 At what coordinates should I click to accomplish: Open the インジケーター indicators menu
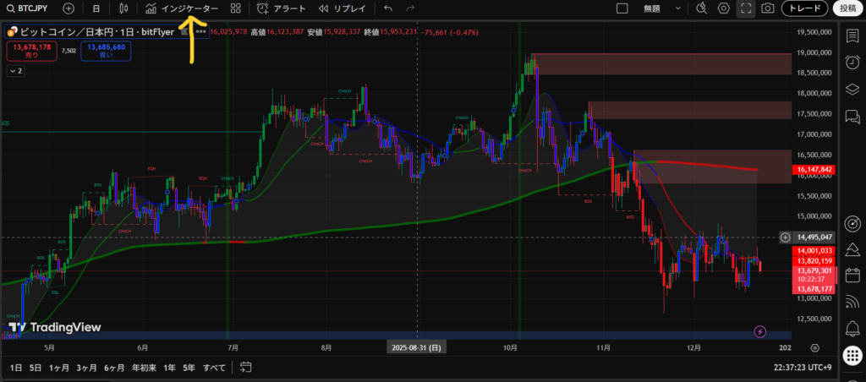pyautogui.click(x=181, y=8)
